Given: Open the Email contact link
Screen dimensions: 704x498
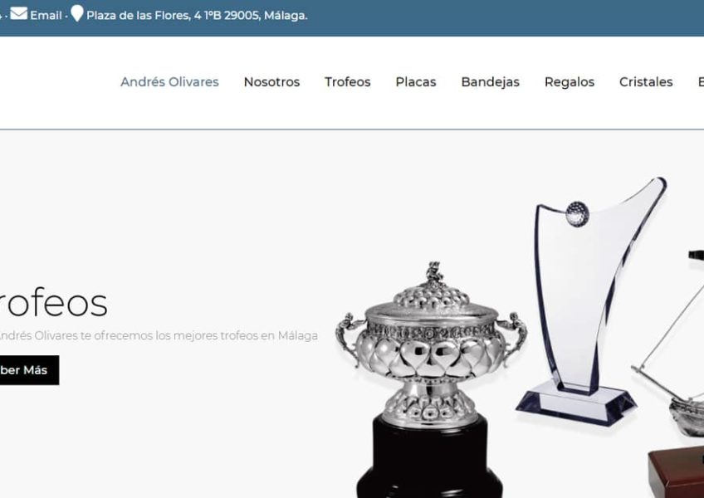Looking at the screenshot, I should coord(46,15).
